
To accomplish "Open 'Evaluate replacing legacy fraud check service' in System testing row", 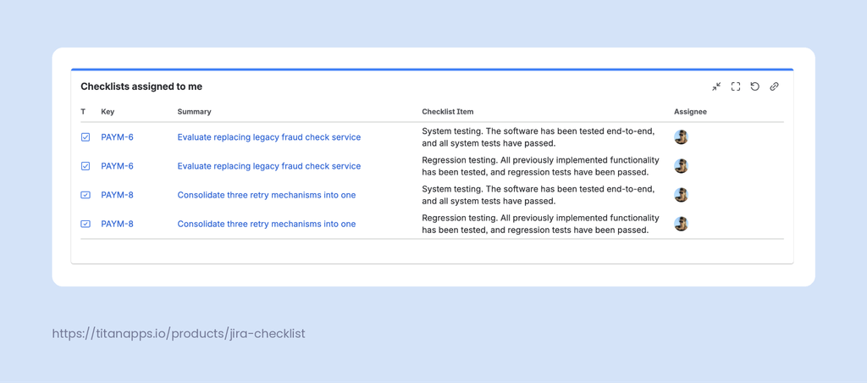I will pyautogui.click(x=268, y=137).
